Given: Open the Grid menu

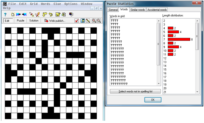Looking at the screenshot, I should [x=34, y=4].
